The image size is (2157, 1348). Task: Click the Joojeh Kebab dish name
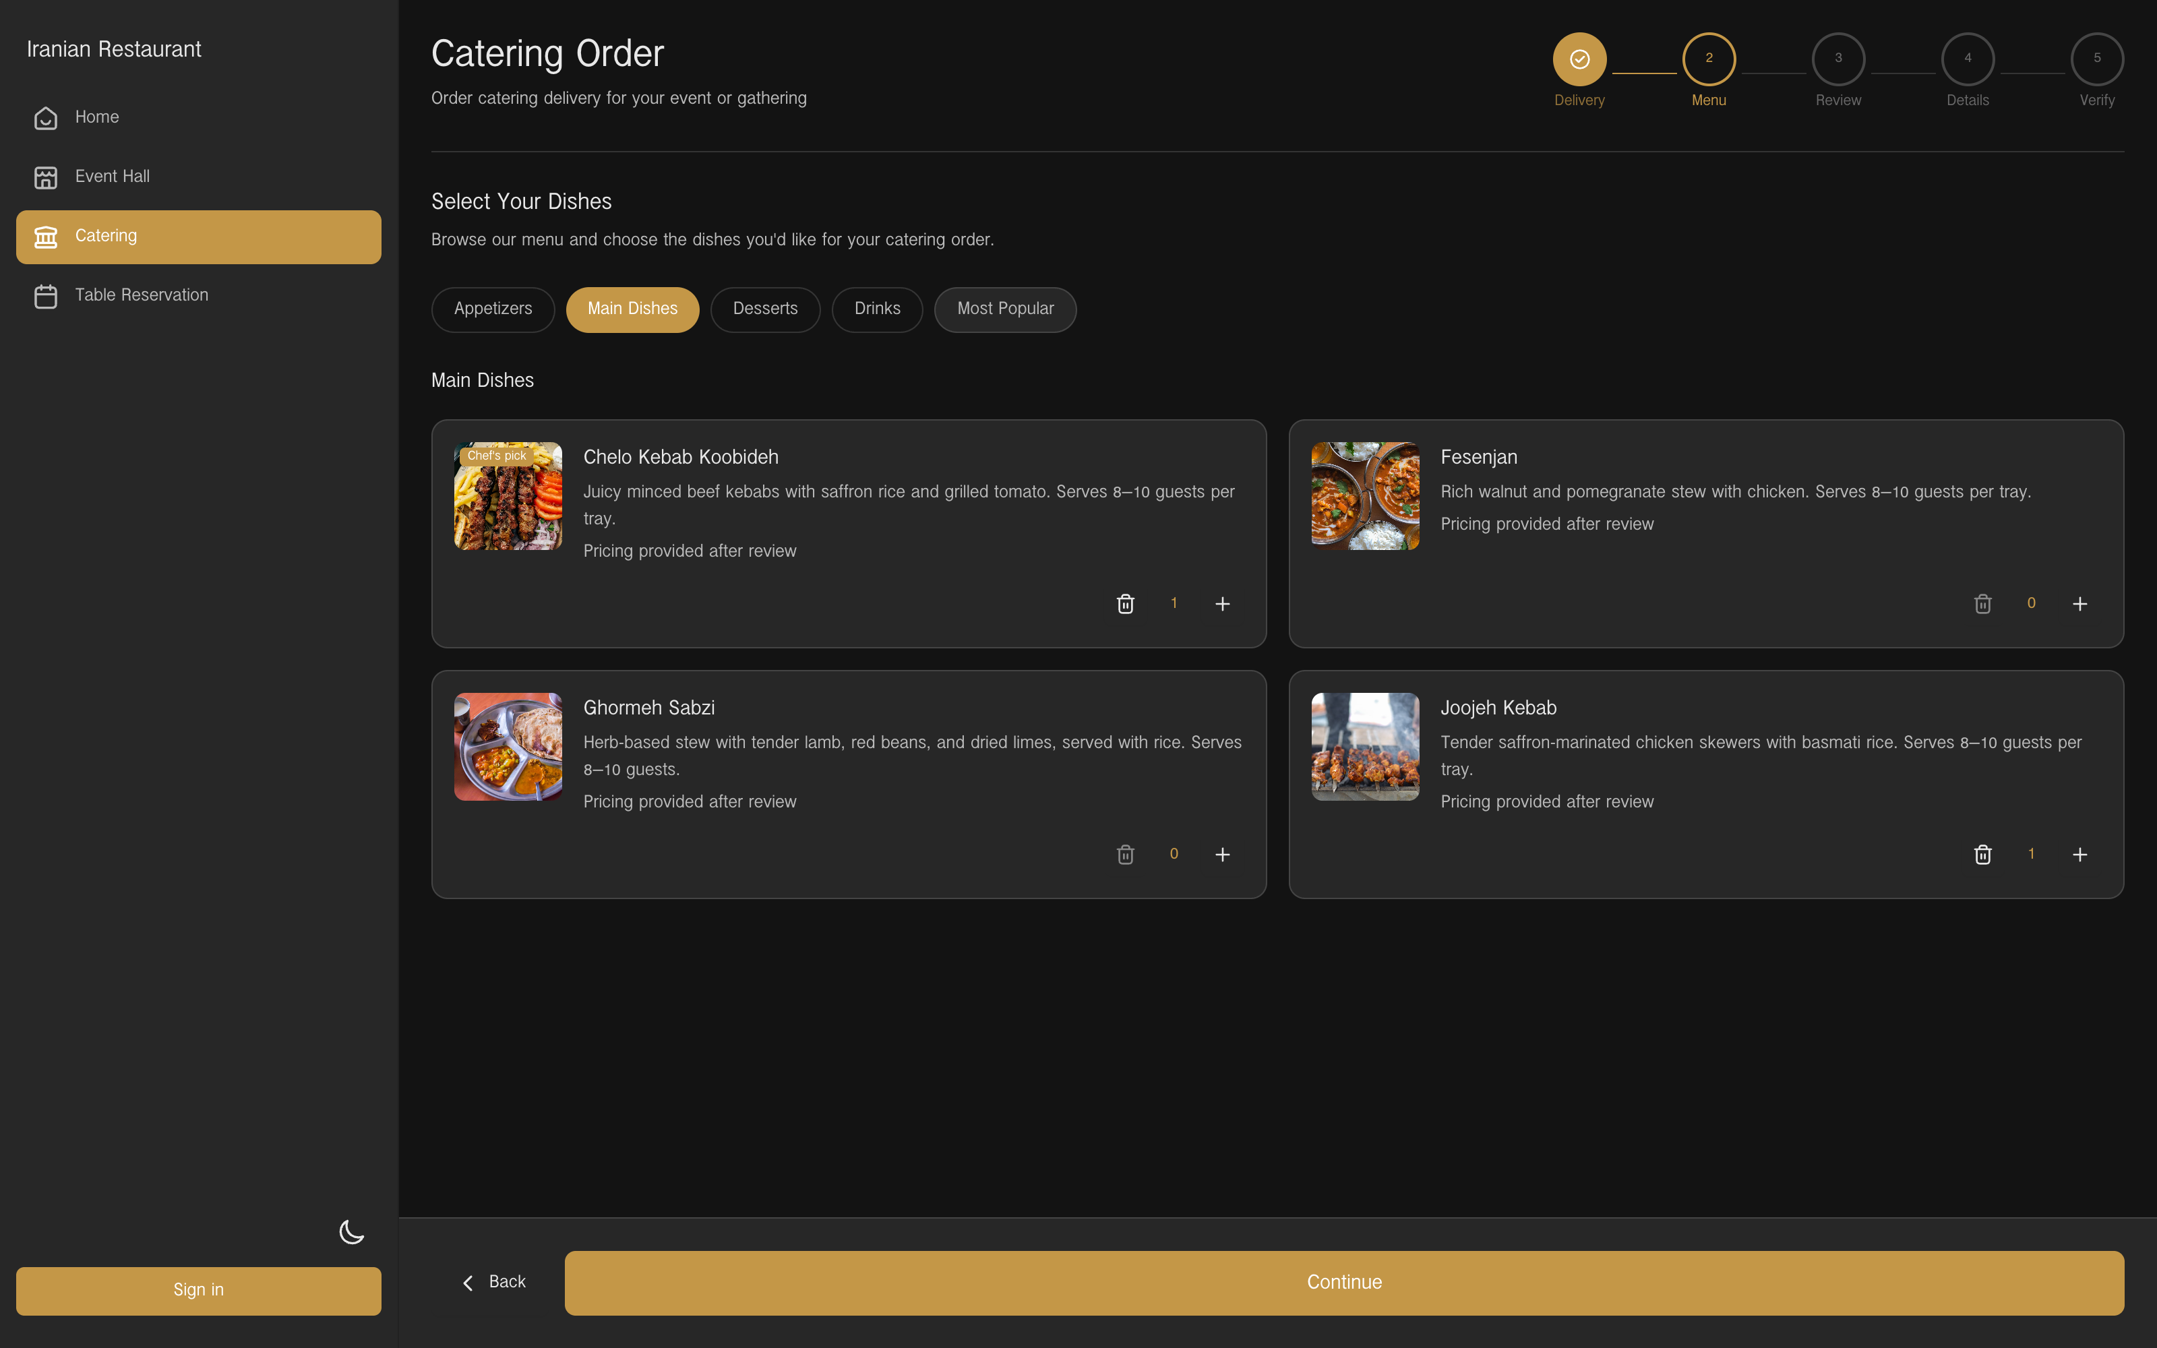1498,708
